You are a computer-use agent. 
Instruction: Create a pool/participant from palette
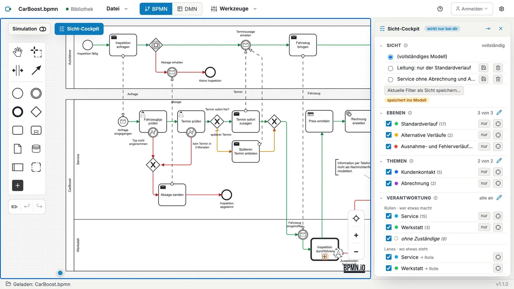18,167
